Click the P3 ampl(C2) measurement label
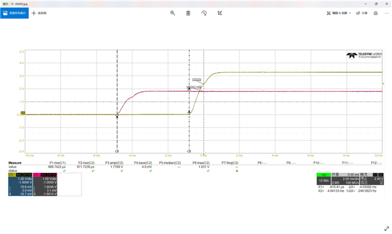 click(115, 163)
